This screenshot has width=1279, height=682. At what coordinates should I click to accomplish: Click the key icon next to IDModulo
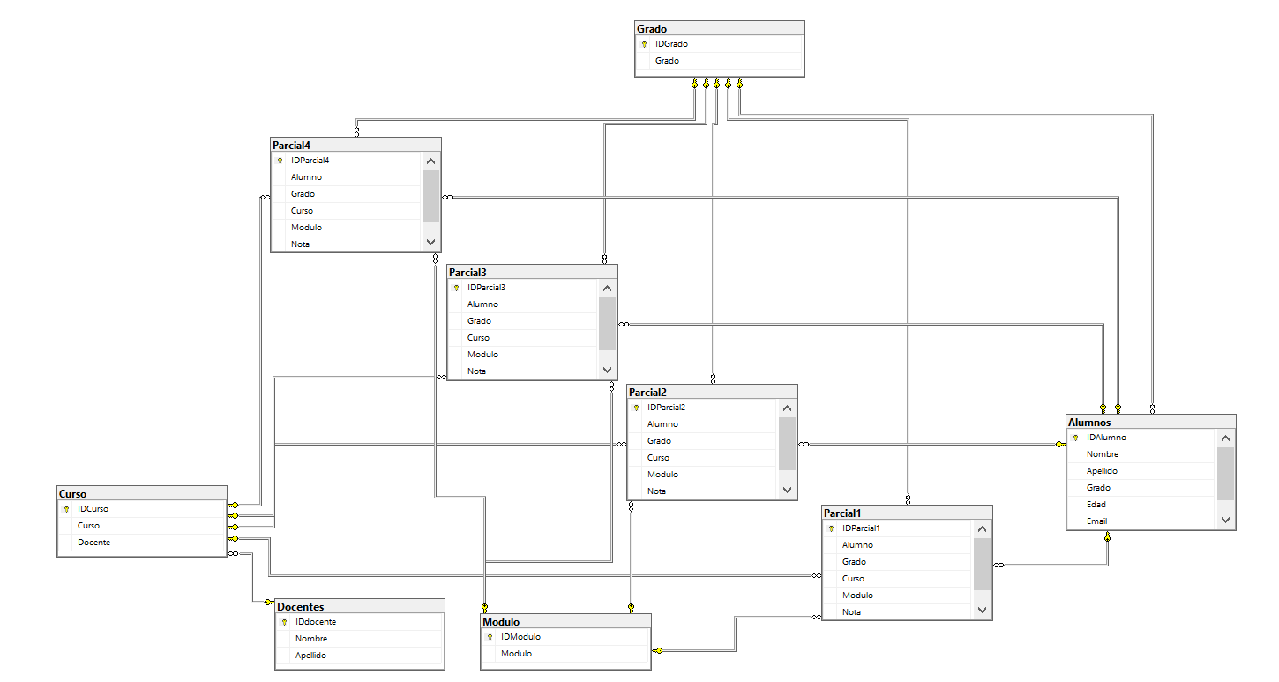(x=490, y=637)
